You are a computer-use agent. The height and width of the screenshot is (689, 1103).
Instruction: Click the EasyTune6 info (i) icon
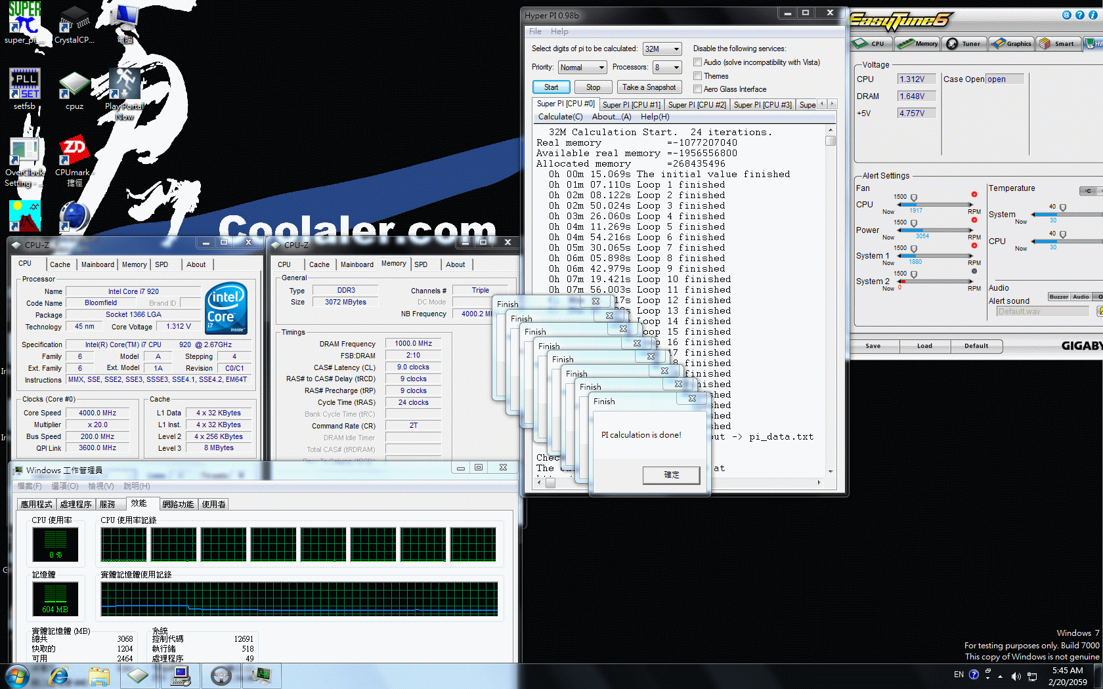pyautogui.click(x=1092, y=15)
